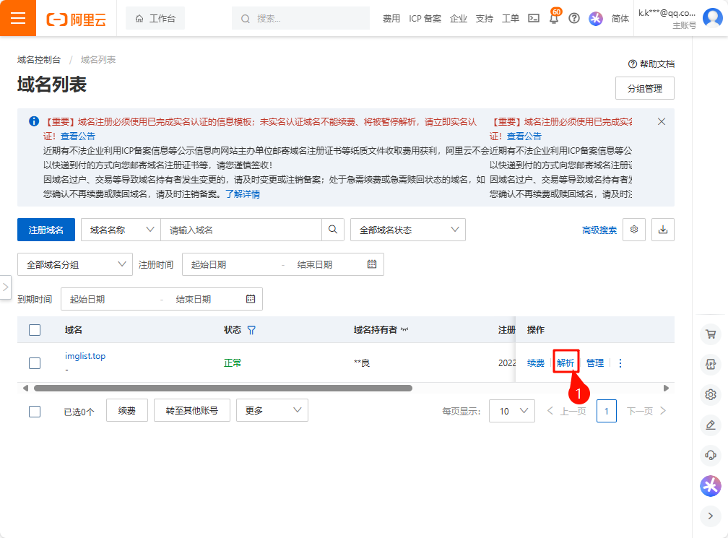Open the shopping cart sidebar icon

coord(711,334)
